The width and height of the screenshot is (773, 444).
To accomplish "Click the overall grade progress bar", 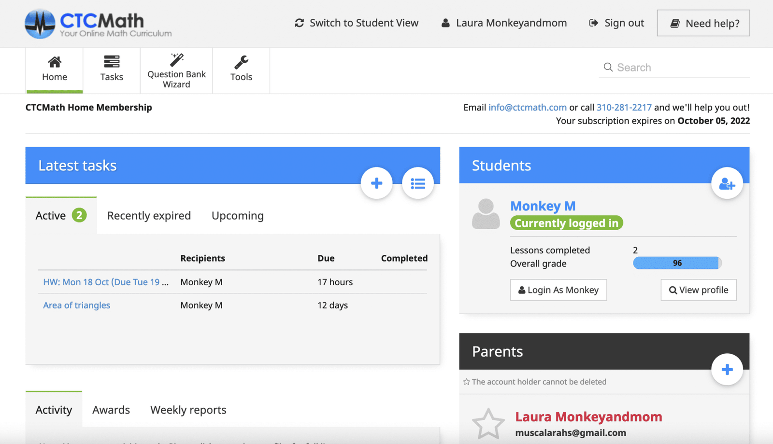I will coord(677,263).
